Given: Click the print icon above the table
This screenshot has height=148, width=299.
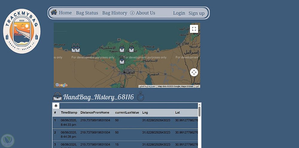Looking at the screenshot, I should pyautogui.click(x=56, y=106).
